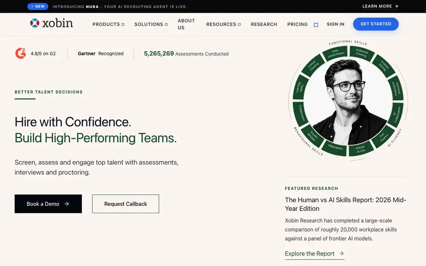Click the Data Interpretation skill segment

(x=335, y=53)
